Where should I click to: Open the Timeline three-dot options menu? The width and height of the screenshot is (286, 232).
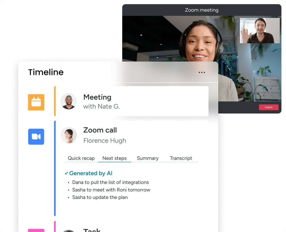(202, 72)
